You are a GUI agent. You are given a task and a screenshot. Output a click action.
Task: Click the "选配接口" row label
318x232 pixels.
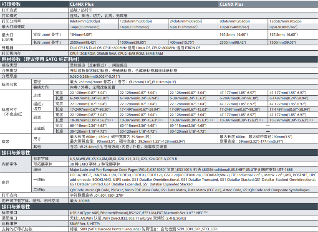point(10,218)
